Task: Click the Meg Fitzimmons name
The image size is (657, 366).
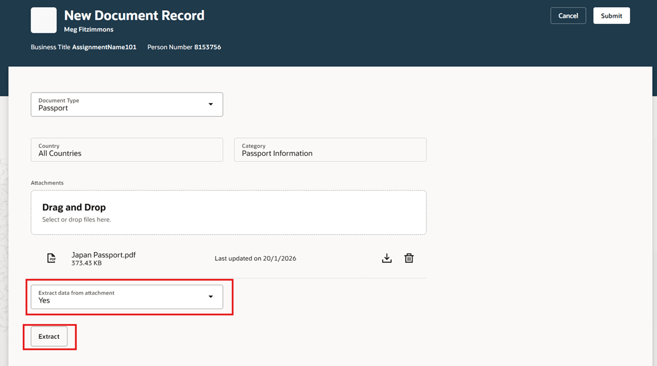Action: tap(89, 29)
